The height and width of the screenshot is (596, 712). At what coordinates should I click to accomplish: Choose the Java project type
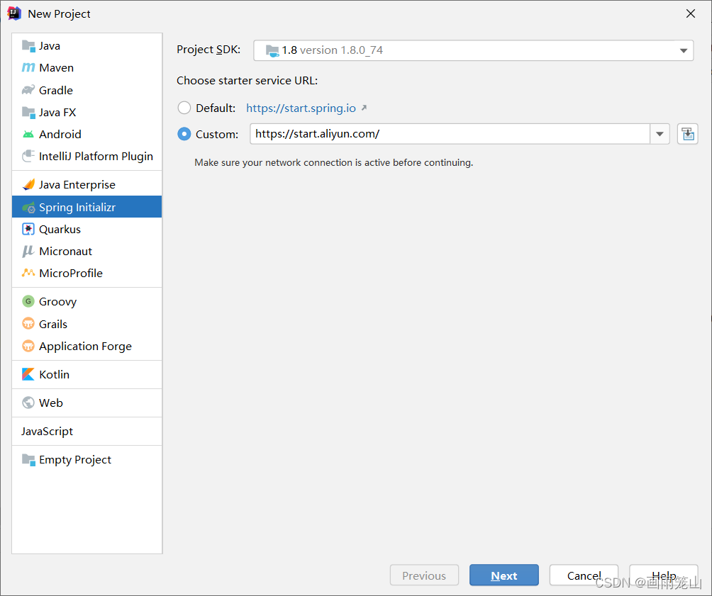[x=87, y=46]
